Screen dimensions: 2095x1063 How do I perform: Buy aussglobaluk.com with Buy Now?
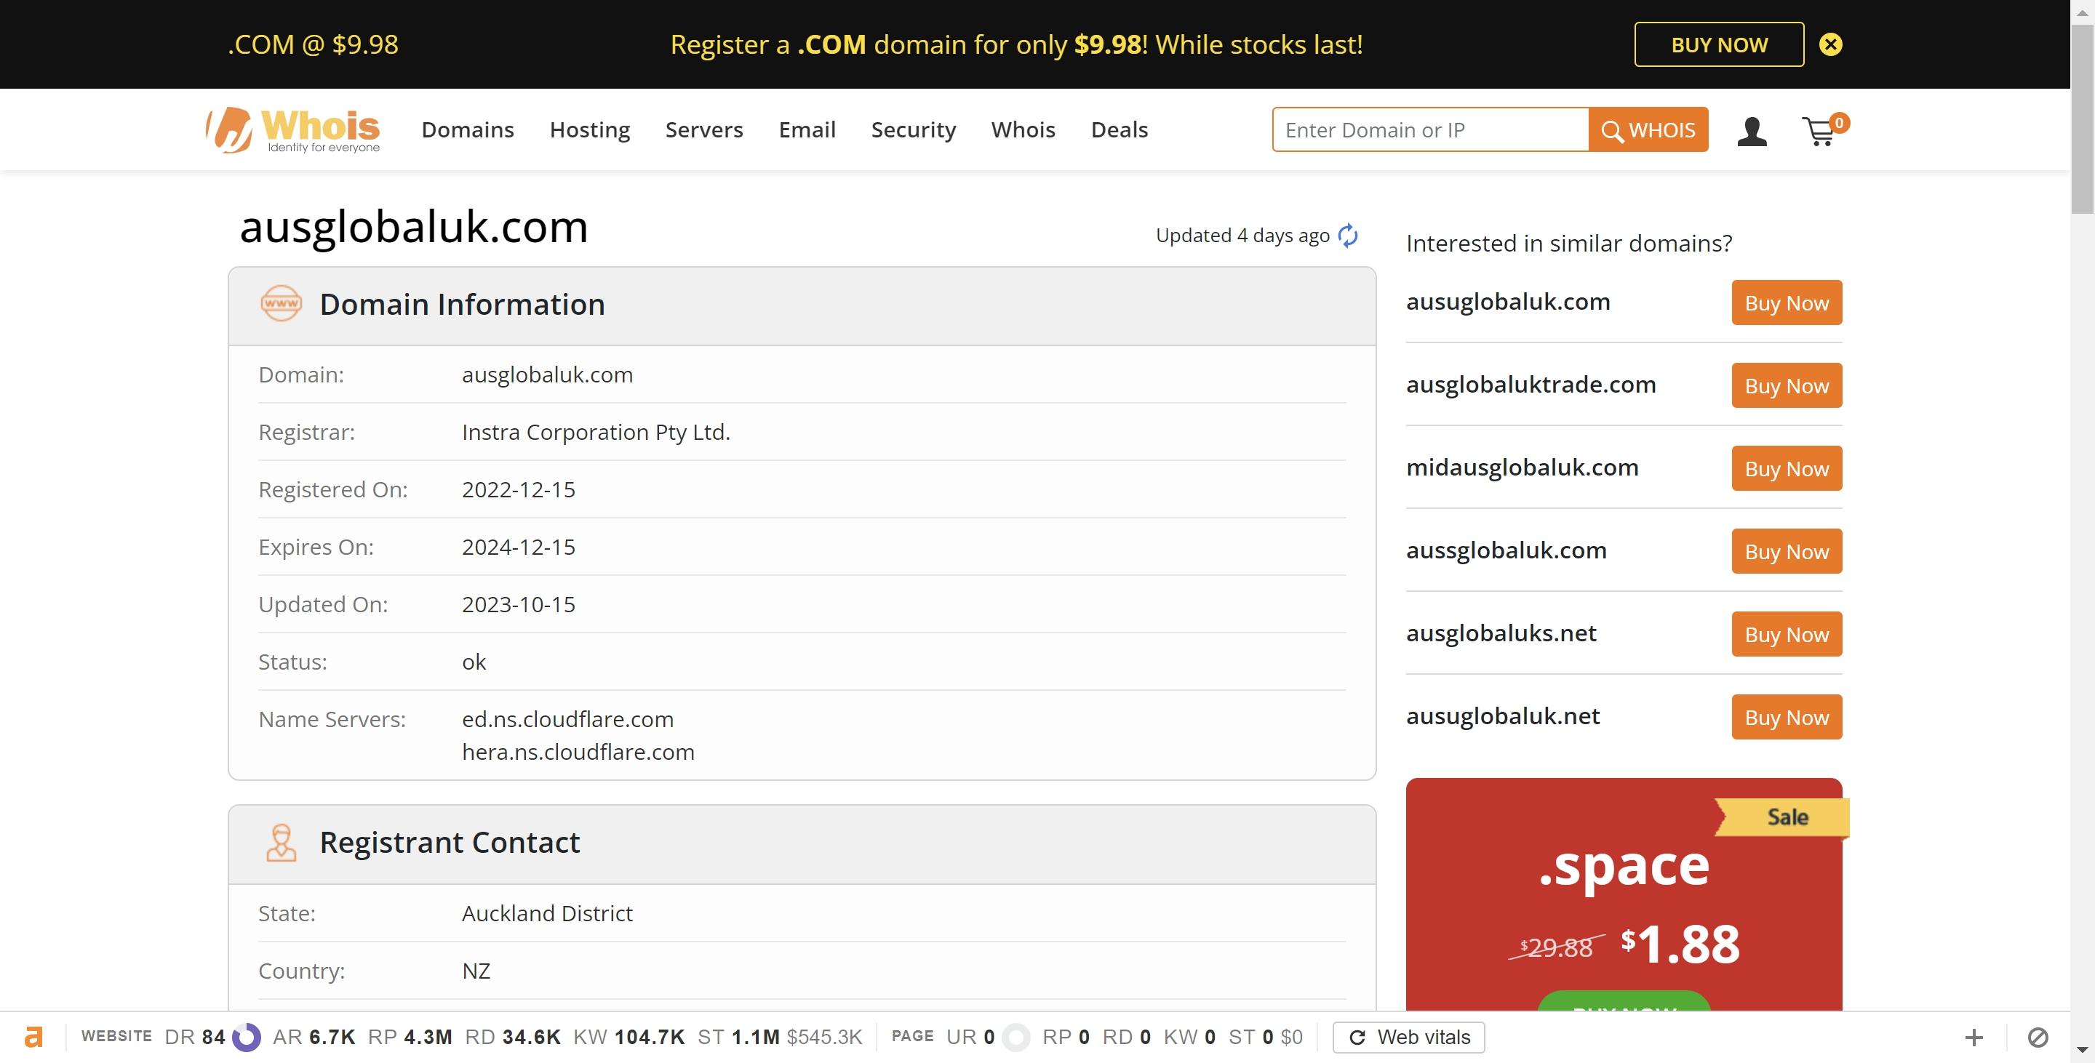click(1786, 552)
